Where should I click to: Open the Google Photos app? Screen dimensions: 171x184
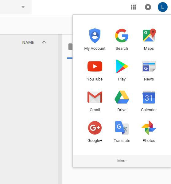point(149,132)
